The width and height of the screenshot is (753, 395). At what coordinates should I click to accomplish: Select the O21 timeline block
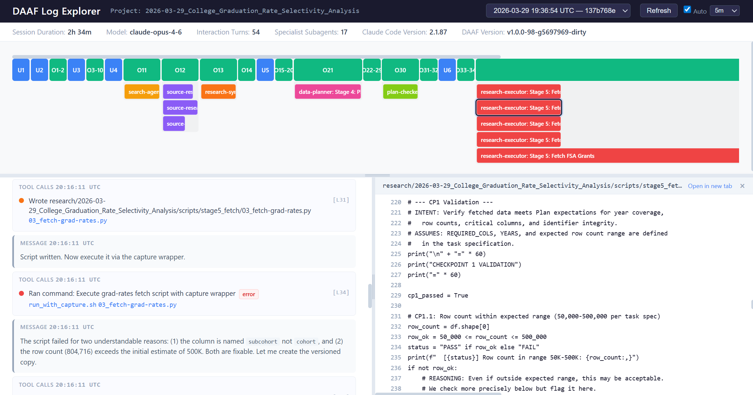[328, 70]
